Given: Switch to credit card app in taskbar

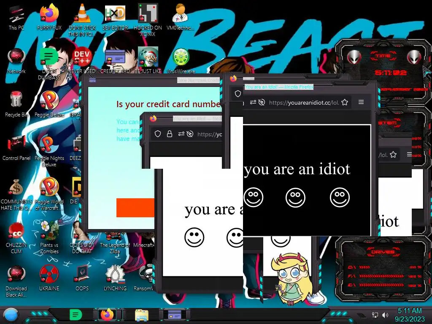Looking at the screenshot, I should (x=174, y=315).
